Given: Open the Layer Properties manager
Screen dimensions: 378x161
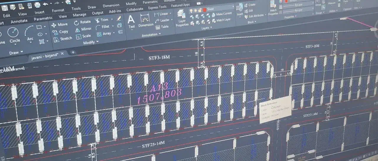Looking at the screenshot, I should (182, 18).
